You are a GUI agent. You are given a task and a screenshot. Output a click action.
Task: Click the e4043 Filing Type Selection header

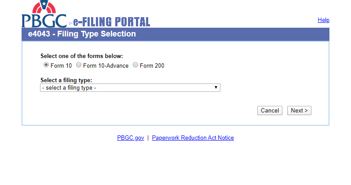(79, 34)
